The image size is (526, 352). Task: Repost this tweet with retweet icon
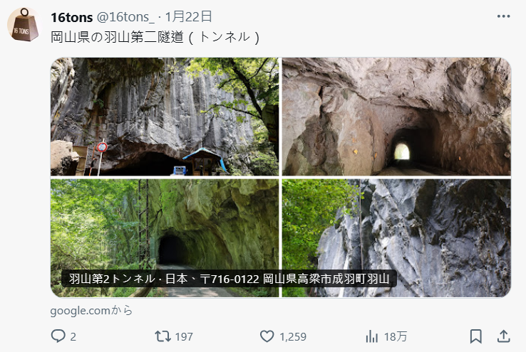pyautogui.click(x=163, y=336)
